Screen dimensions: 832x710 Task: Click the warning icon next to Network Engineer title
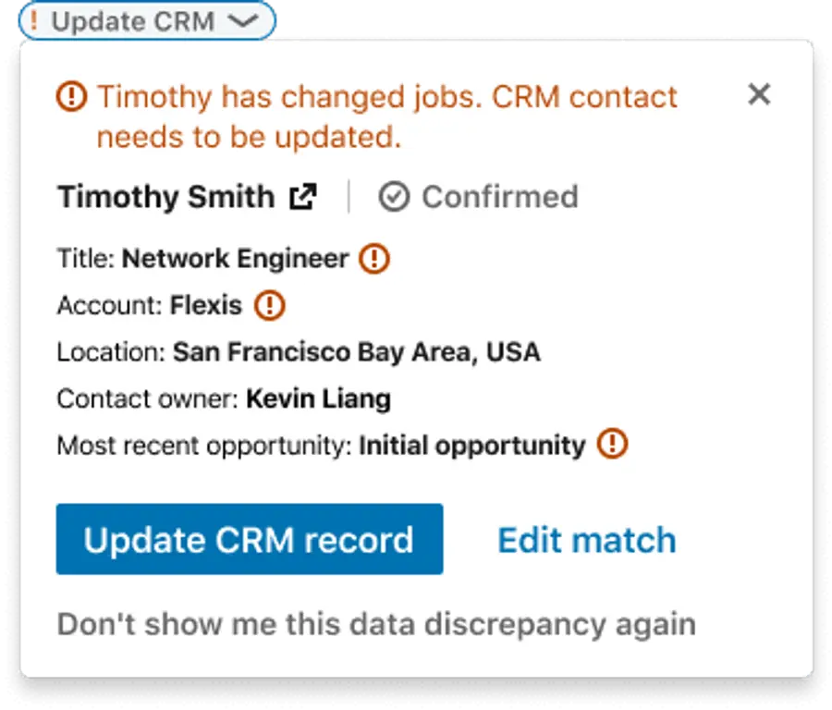click(x=373, y=258)
